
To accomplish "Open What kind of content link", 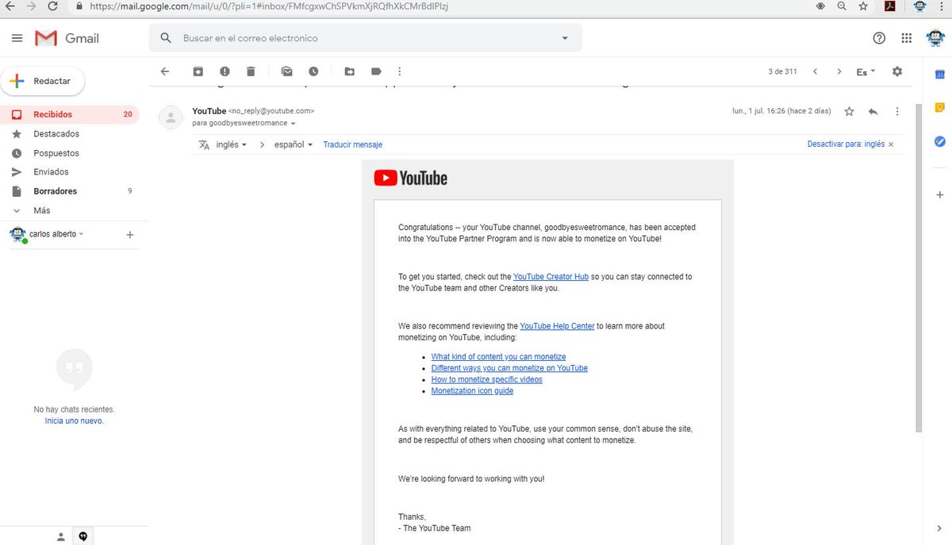I will 498,357.
